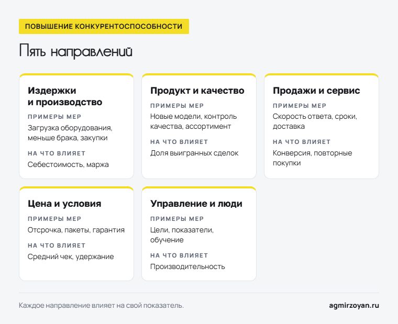Click 'Средний чек, удержание' text
This screenshot has height=324, width=398.
pos(71,256)
